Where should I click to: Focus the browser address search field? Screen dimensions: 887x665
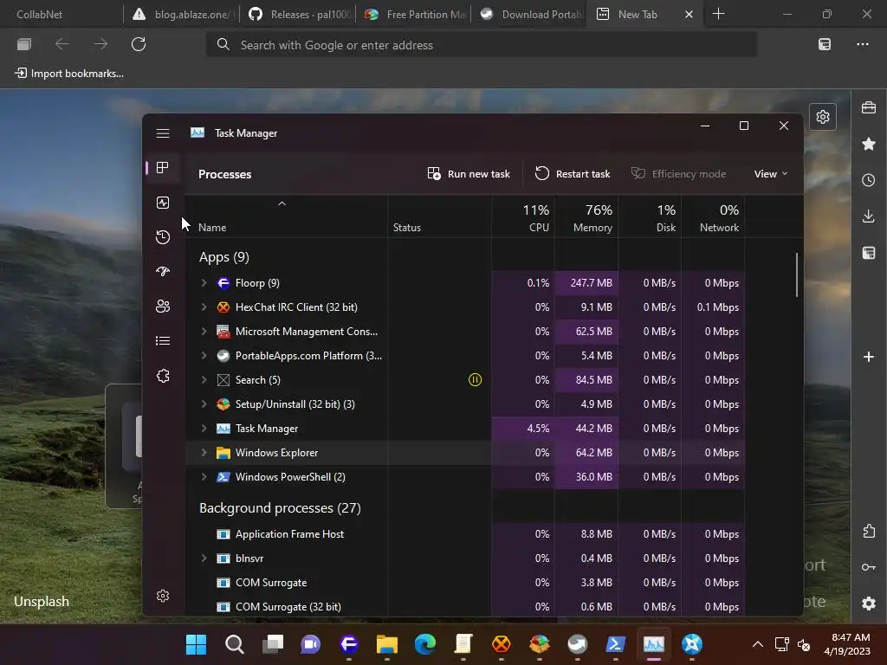(482, 45)
